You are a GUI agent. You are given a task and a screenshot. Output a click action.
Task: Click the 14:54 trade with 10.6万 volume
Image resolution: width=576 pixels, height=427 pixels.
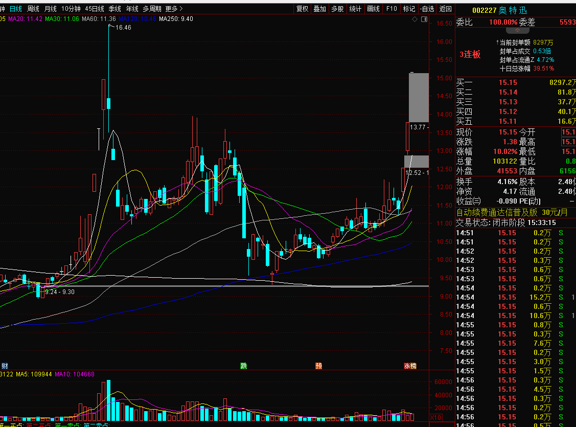click(x=515, y=316)
